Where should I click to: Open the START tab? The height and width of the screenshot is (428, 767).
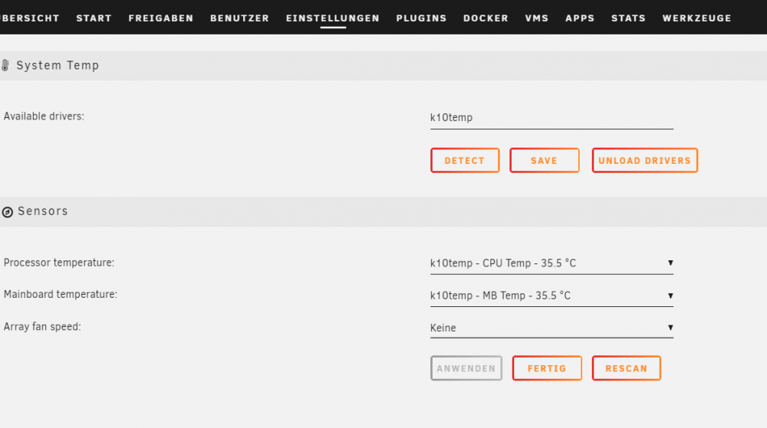(94, 18)
